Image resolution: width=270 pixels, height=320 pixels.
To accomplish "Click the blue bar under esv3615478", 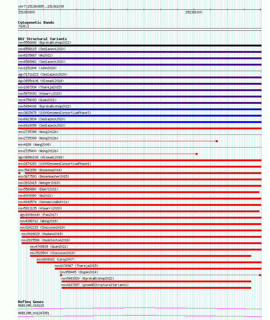I will (x=140, y=116).
